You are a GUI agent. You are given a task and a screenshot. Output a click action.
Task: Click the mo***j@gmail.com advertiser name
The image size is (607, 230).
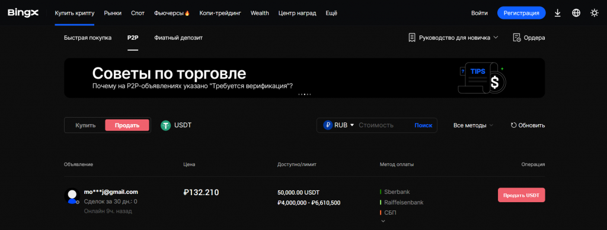[111, 192]
